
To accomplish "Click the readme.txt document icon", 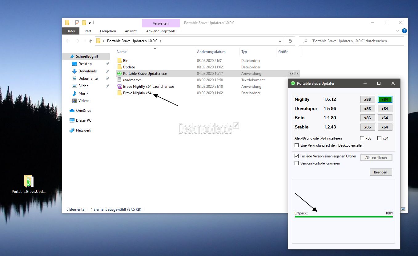I will tap(119, 80).
